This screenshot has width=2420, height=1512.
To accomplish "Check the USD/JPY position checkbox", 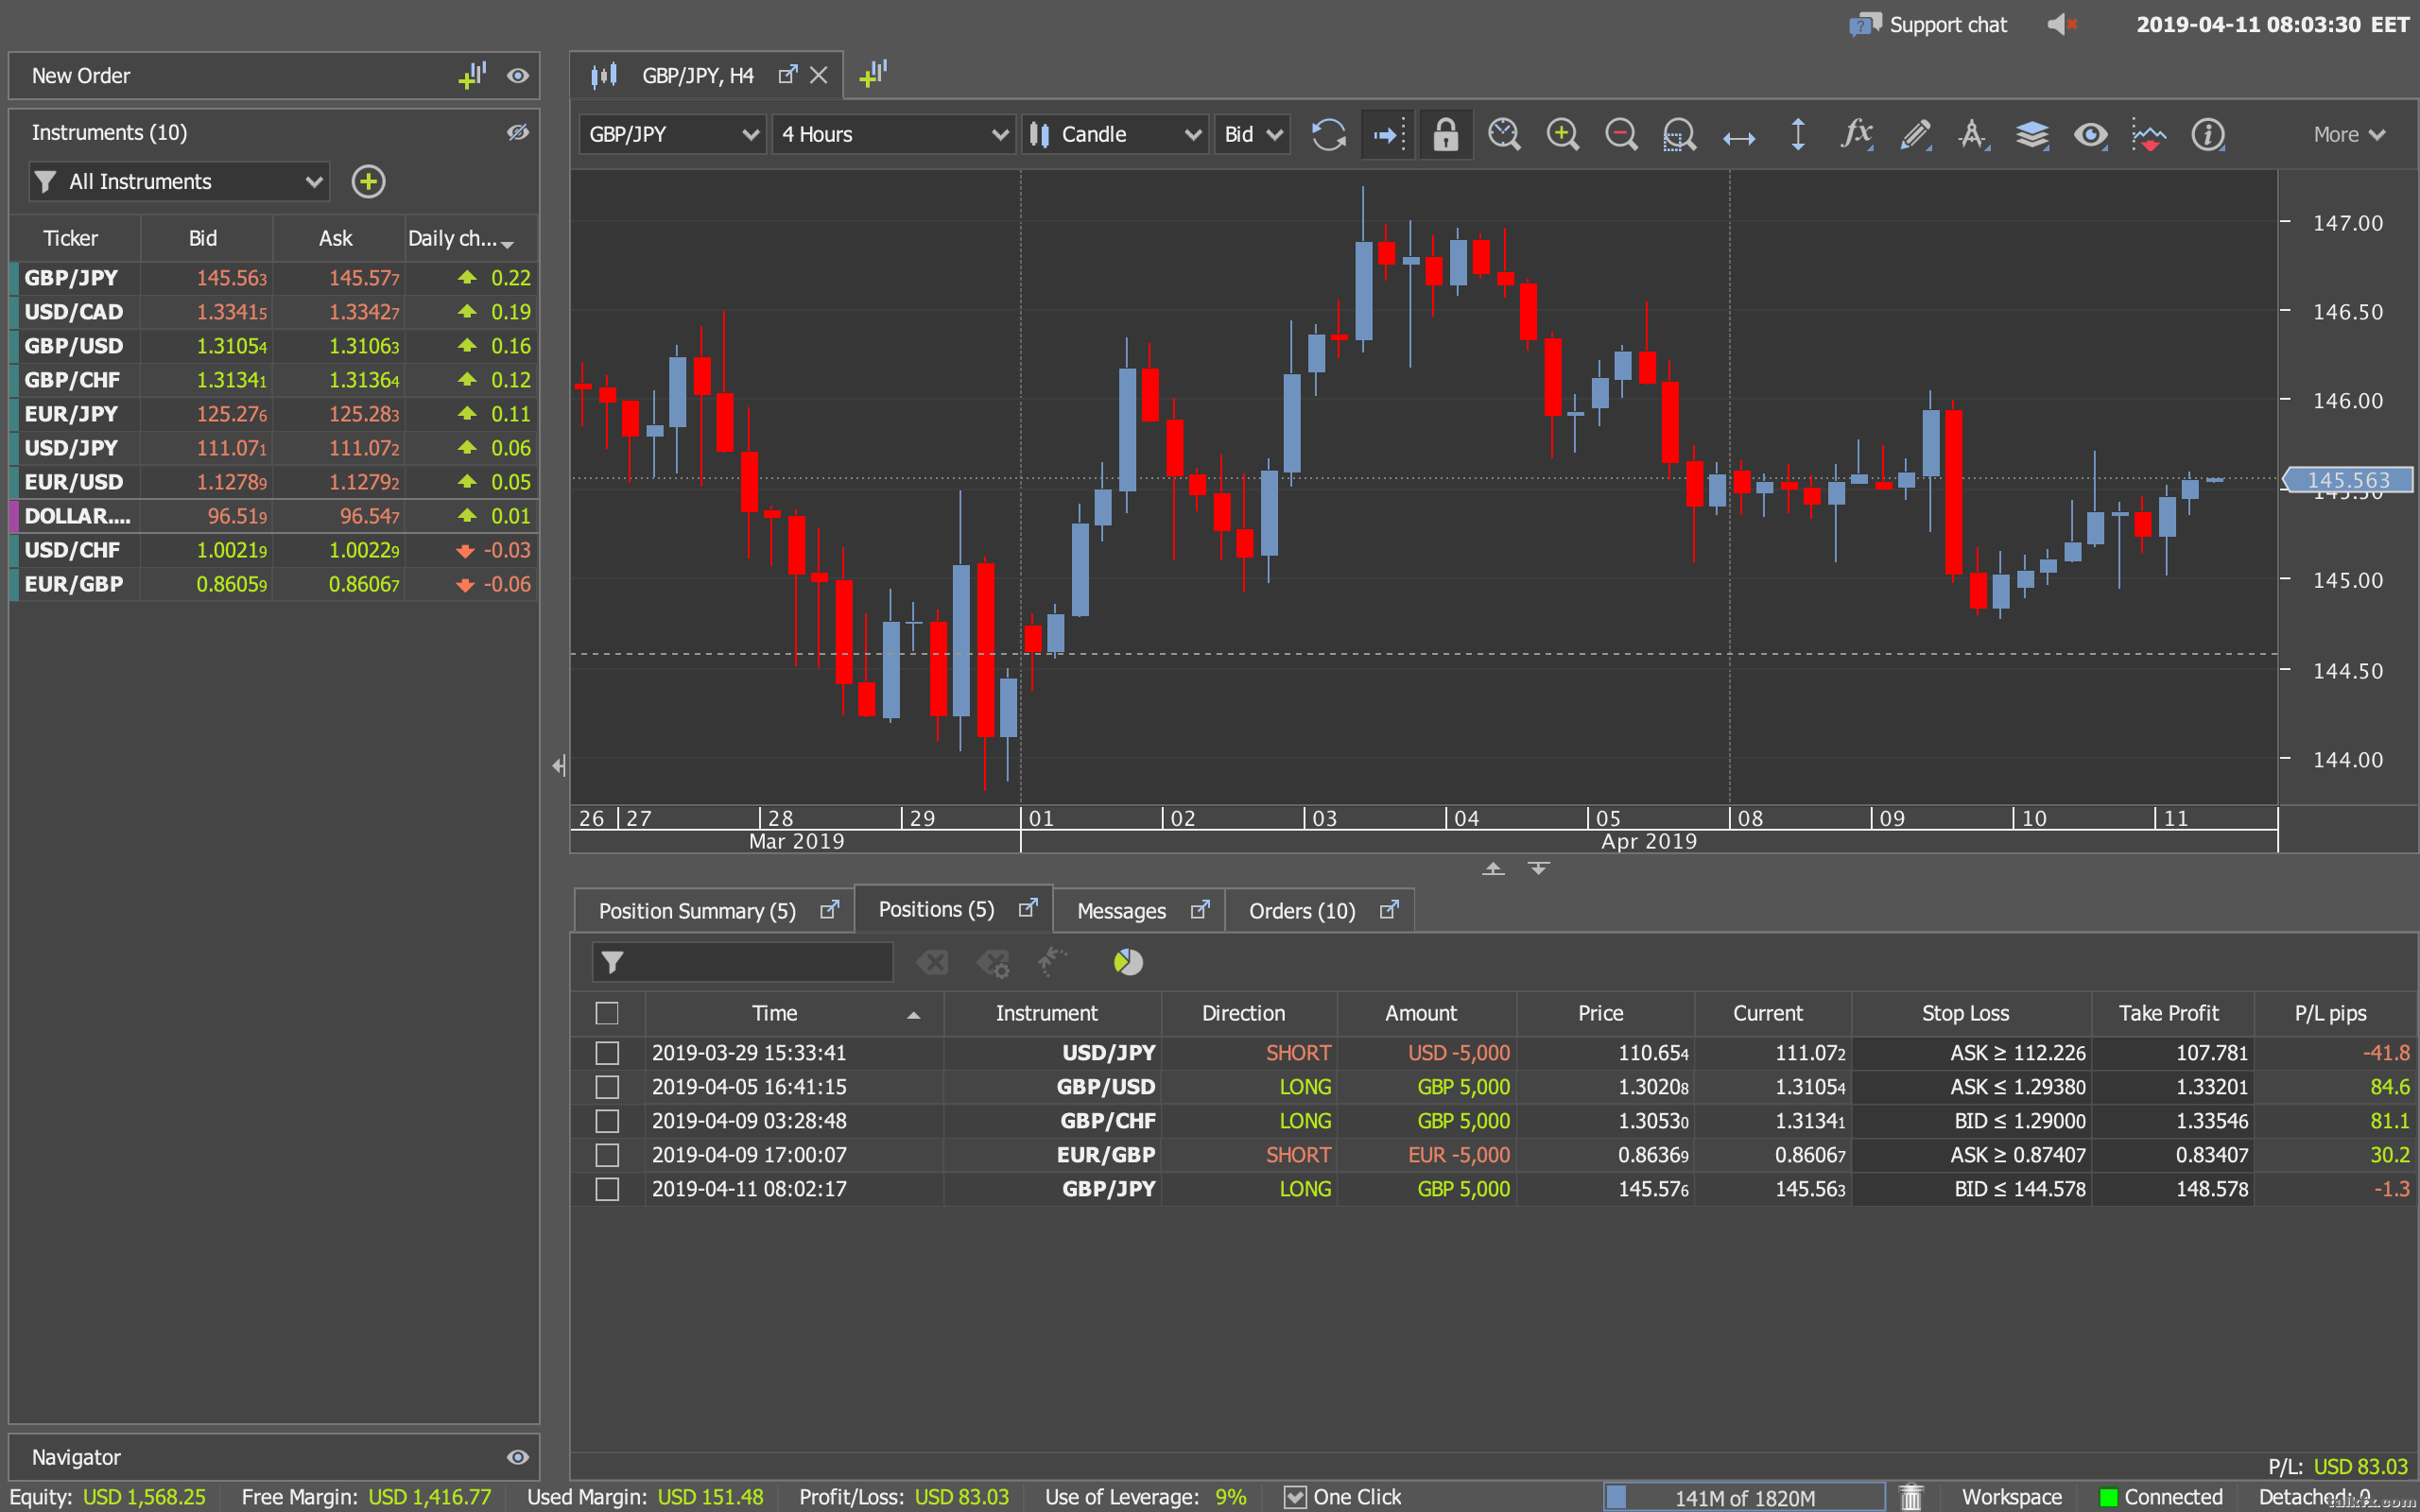I will 607,1053.
